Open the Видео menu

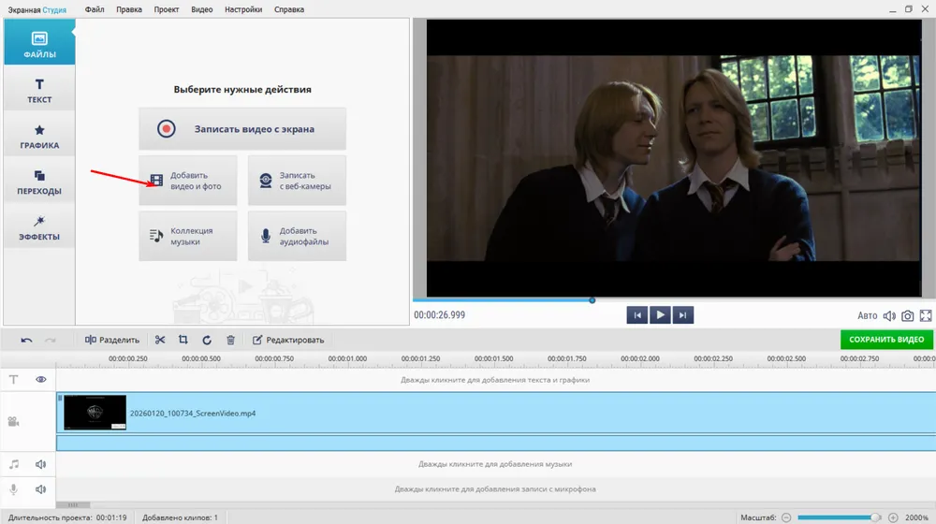202,9
